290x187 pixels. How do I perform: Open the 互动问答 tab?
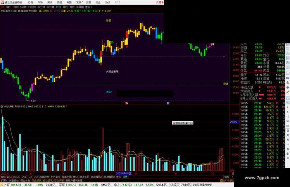[x=59, y=180]
